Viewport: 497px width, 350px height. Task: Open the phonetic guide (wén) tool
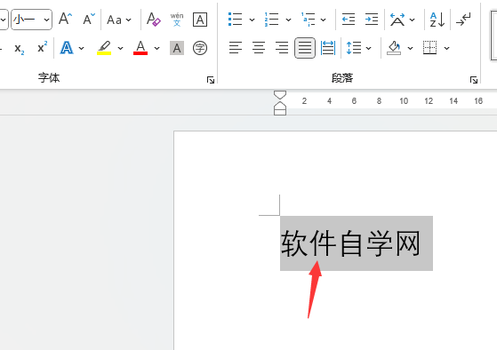(x=177, y=20)
